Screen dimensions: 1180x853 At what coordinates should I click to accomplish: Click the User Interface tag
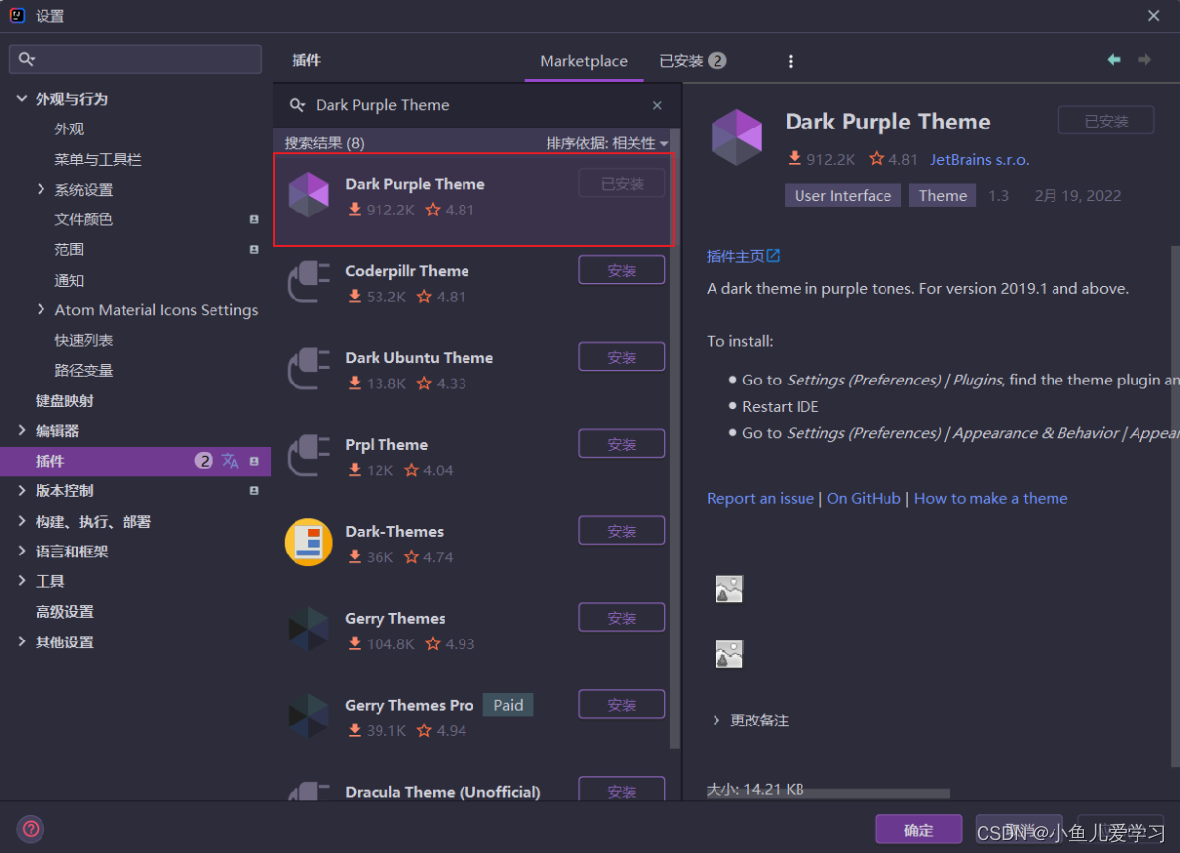(843, 195)
